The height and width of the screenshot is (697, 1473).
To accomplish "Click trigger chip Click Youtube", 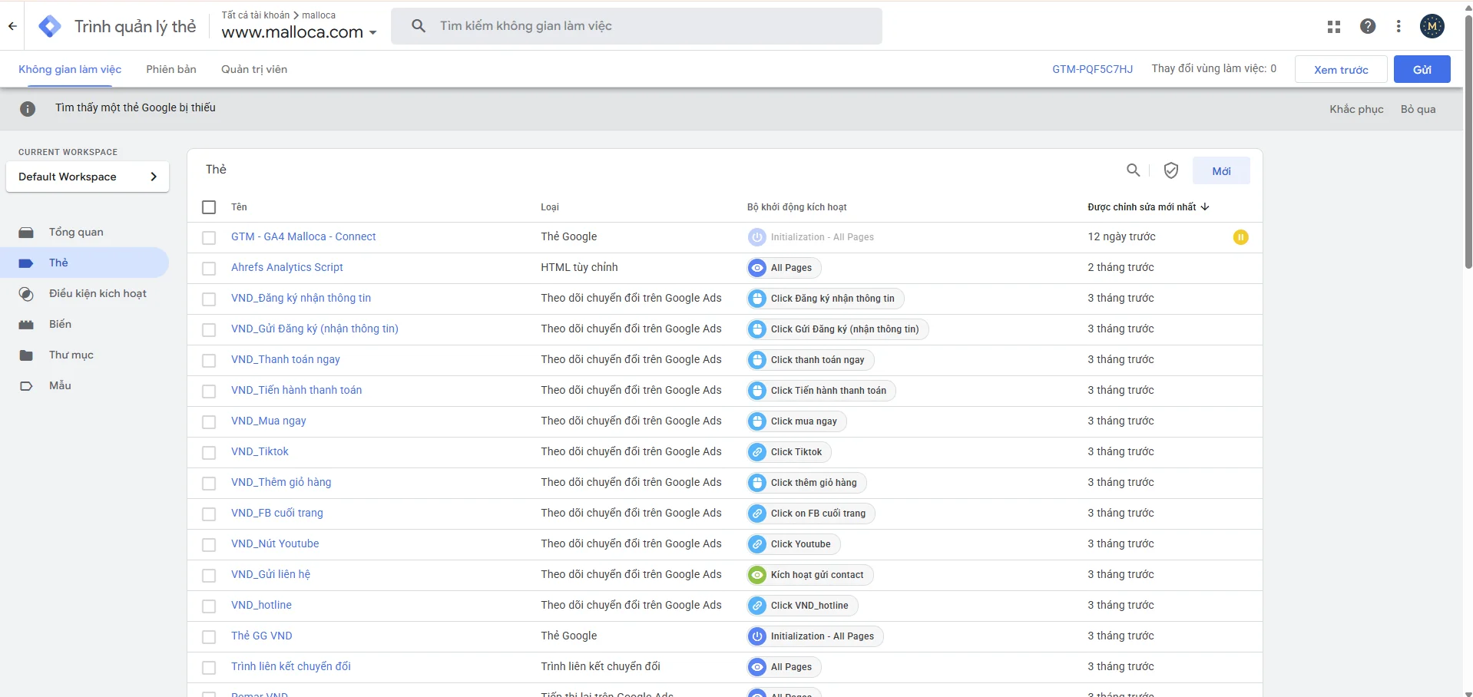I will pyautogui.click(x=793, y=544).
